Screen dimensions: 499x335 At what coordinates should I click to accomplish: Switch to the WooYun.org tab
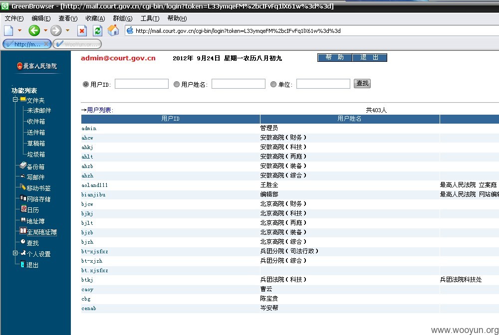77,44
